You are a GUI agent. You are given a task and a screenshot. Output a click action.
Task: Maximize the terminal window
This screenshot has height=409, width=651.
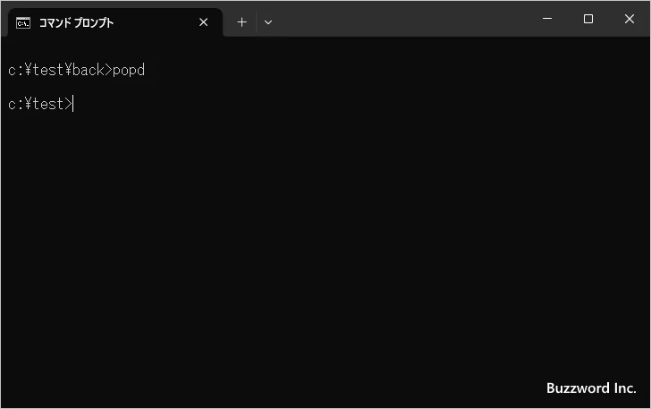click(x=588, y=19)
